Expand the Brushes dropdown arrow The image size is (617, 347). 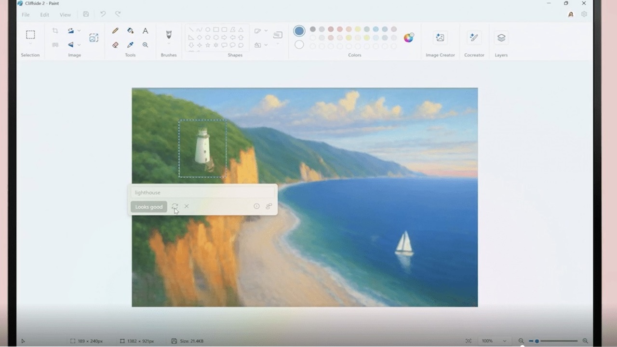tap(169, 44)
